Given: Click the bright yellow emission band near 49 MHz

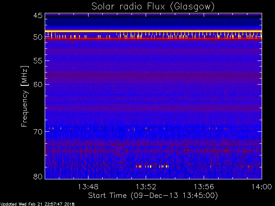Looking at the screenshot, I should [x=153, y=31].
